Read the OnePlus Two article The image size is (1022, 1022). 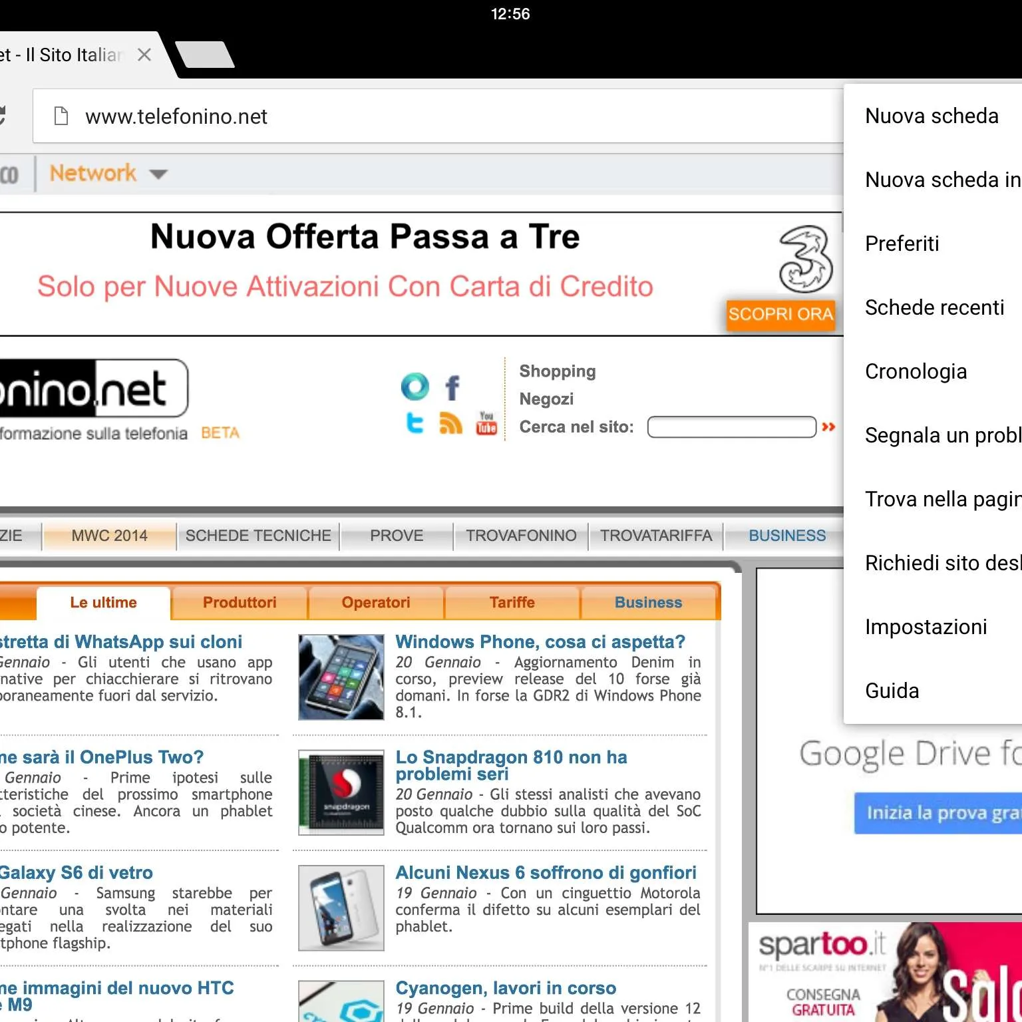102,757
